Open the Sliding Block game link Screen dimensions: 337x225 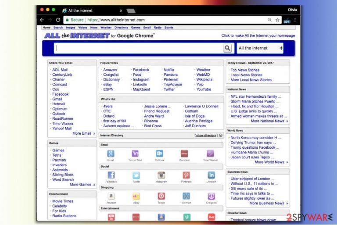(63, 175)
